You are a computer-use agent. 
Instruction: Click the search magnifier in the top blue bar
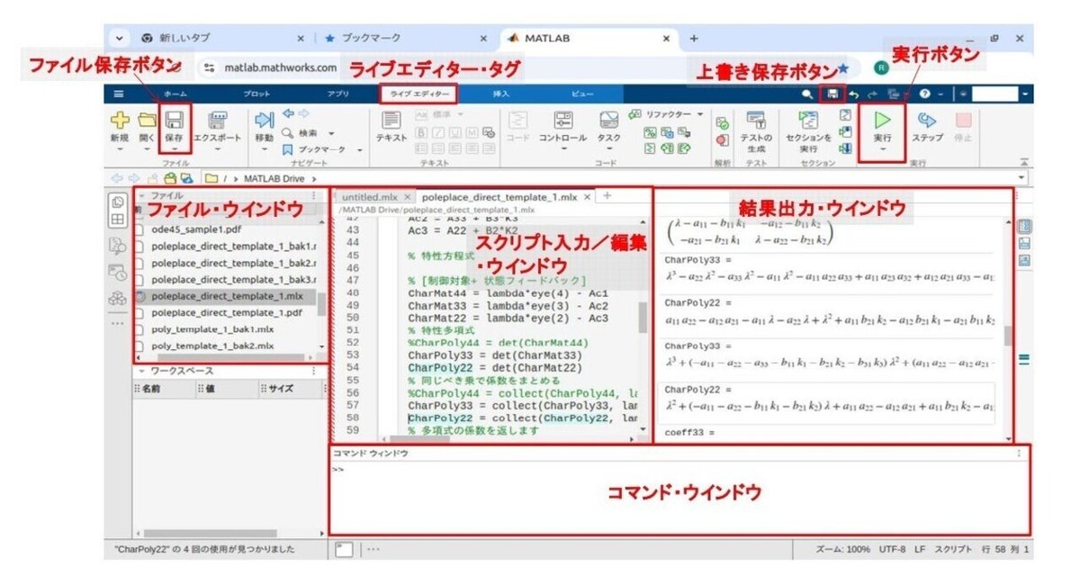click(x=808, y=94)
